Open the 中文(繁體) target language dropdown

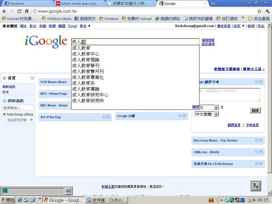coord(207,114)
